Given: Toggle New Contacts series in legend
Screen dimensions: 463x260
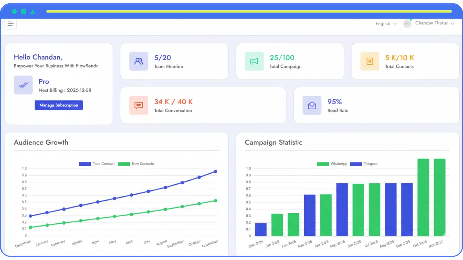Looking at the screenshot, I should point(136,164).
